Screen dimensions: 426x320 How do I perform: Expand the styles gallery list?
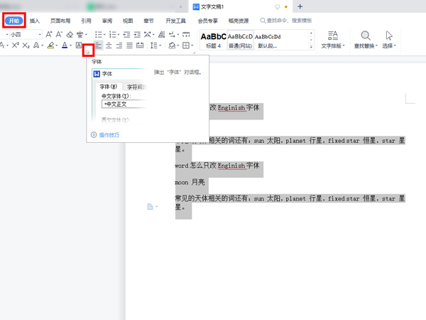click(x=310, y=46)
